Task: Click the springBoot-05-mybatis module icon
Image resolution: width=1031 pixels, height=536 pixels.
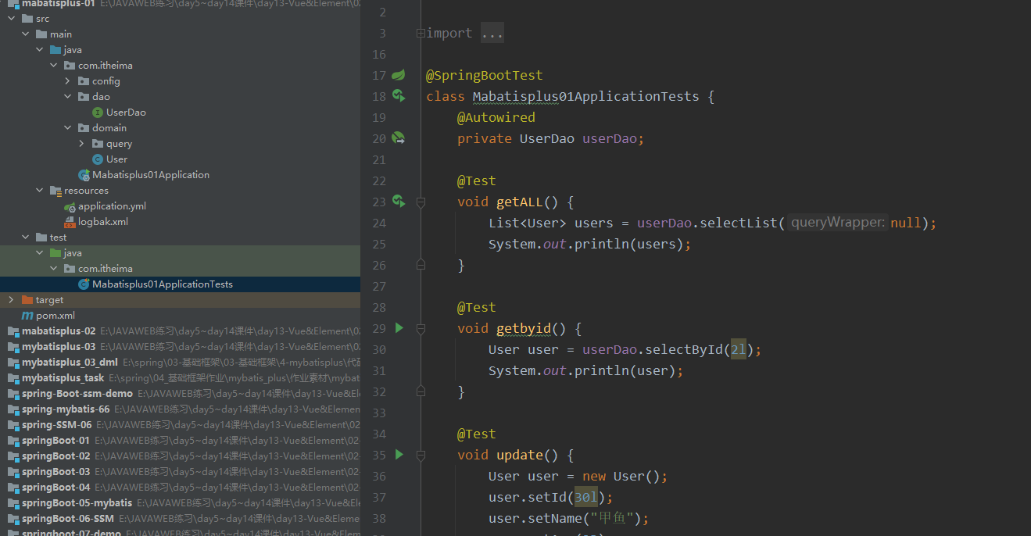Action: pos(13,503)
